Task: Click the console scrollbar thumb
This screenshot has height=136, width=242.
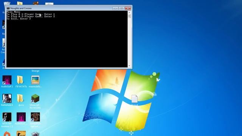Action: pos(129,16)
